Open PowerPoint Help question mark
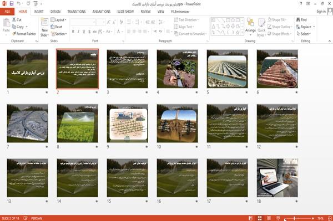The width and height of the screenshot is (333, 221). click(x=301, y=4)
